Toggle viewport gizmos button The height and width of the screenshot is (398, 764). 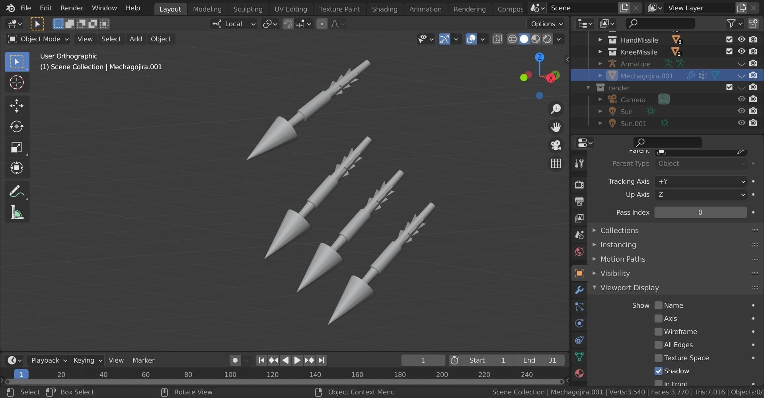[x=444, y=39]
